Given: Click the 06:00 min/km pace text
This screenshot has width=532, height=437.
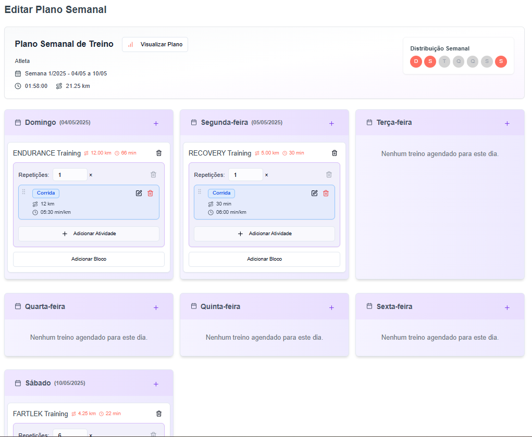Looking at the screenshot, I should tap(231, 212).
